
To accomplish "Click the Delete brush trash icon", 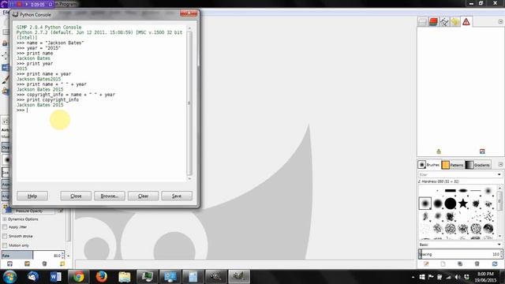I will (477, 264).
